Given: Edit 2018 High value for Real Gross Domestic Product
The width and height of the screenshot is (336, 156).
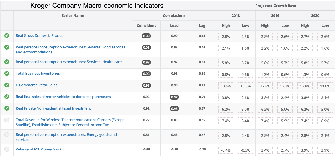Looking at the screenshot, I should 226,37.
